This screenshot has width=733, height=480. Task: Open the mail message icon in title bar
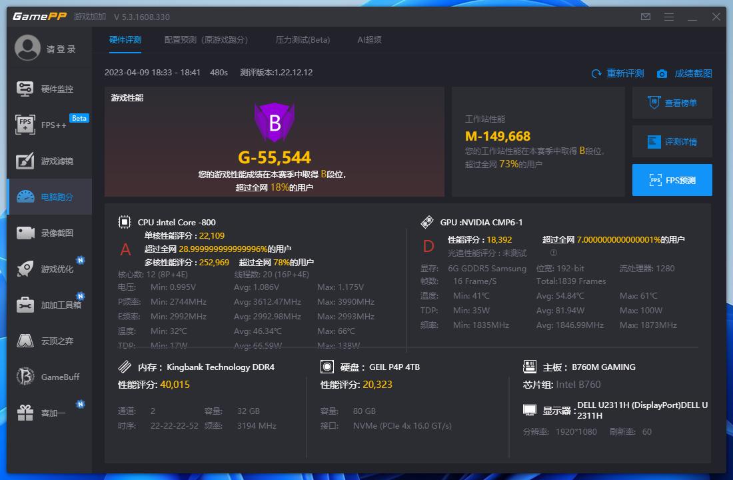coord(646,17)
